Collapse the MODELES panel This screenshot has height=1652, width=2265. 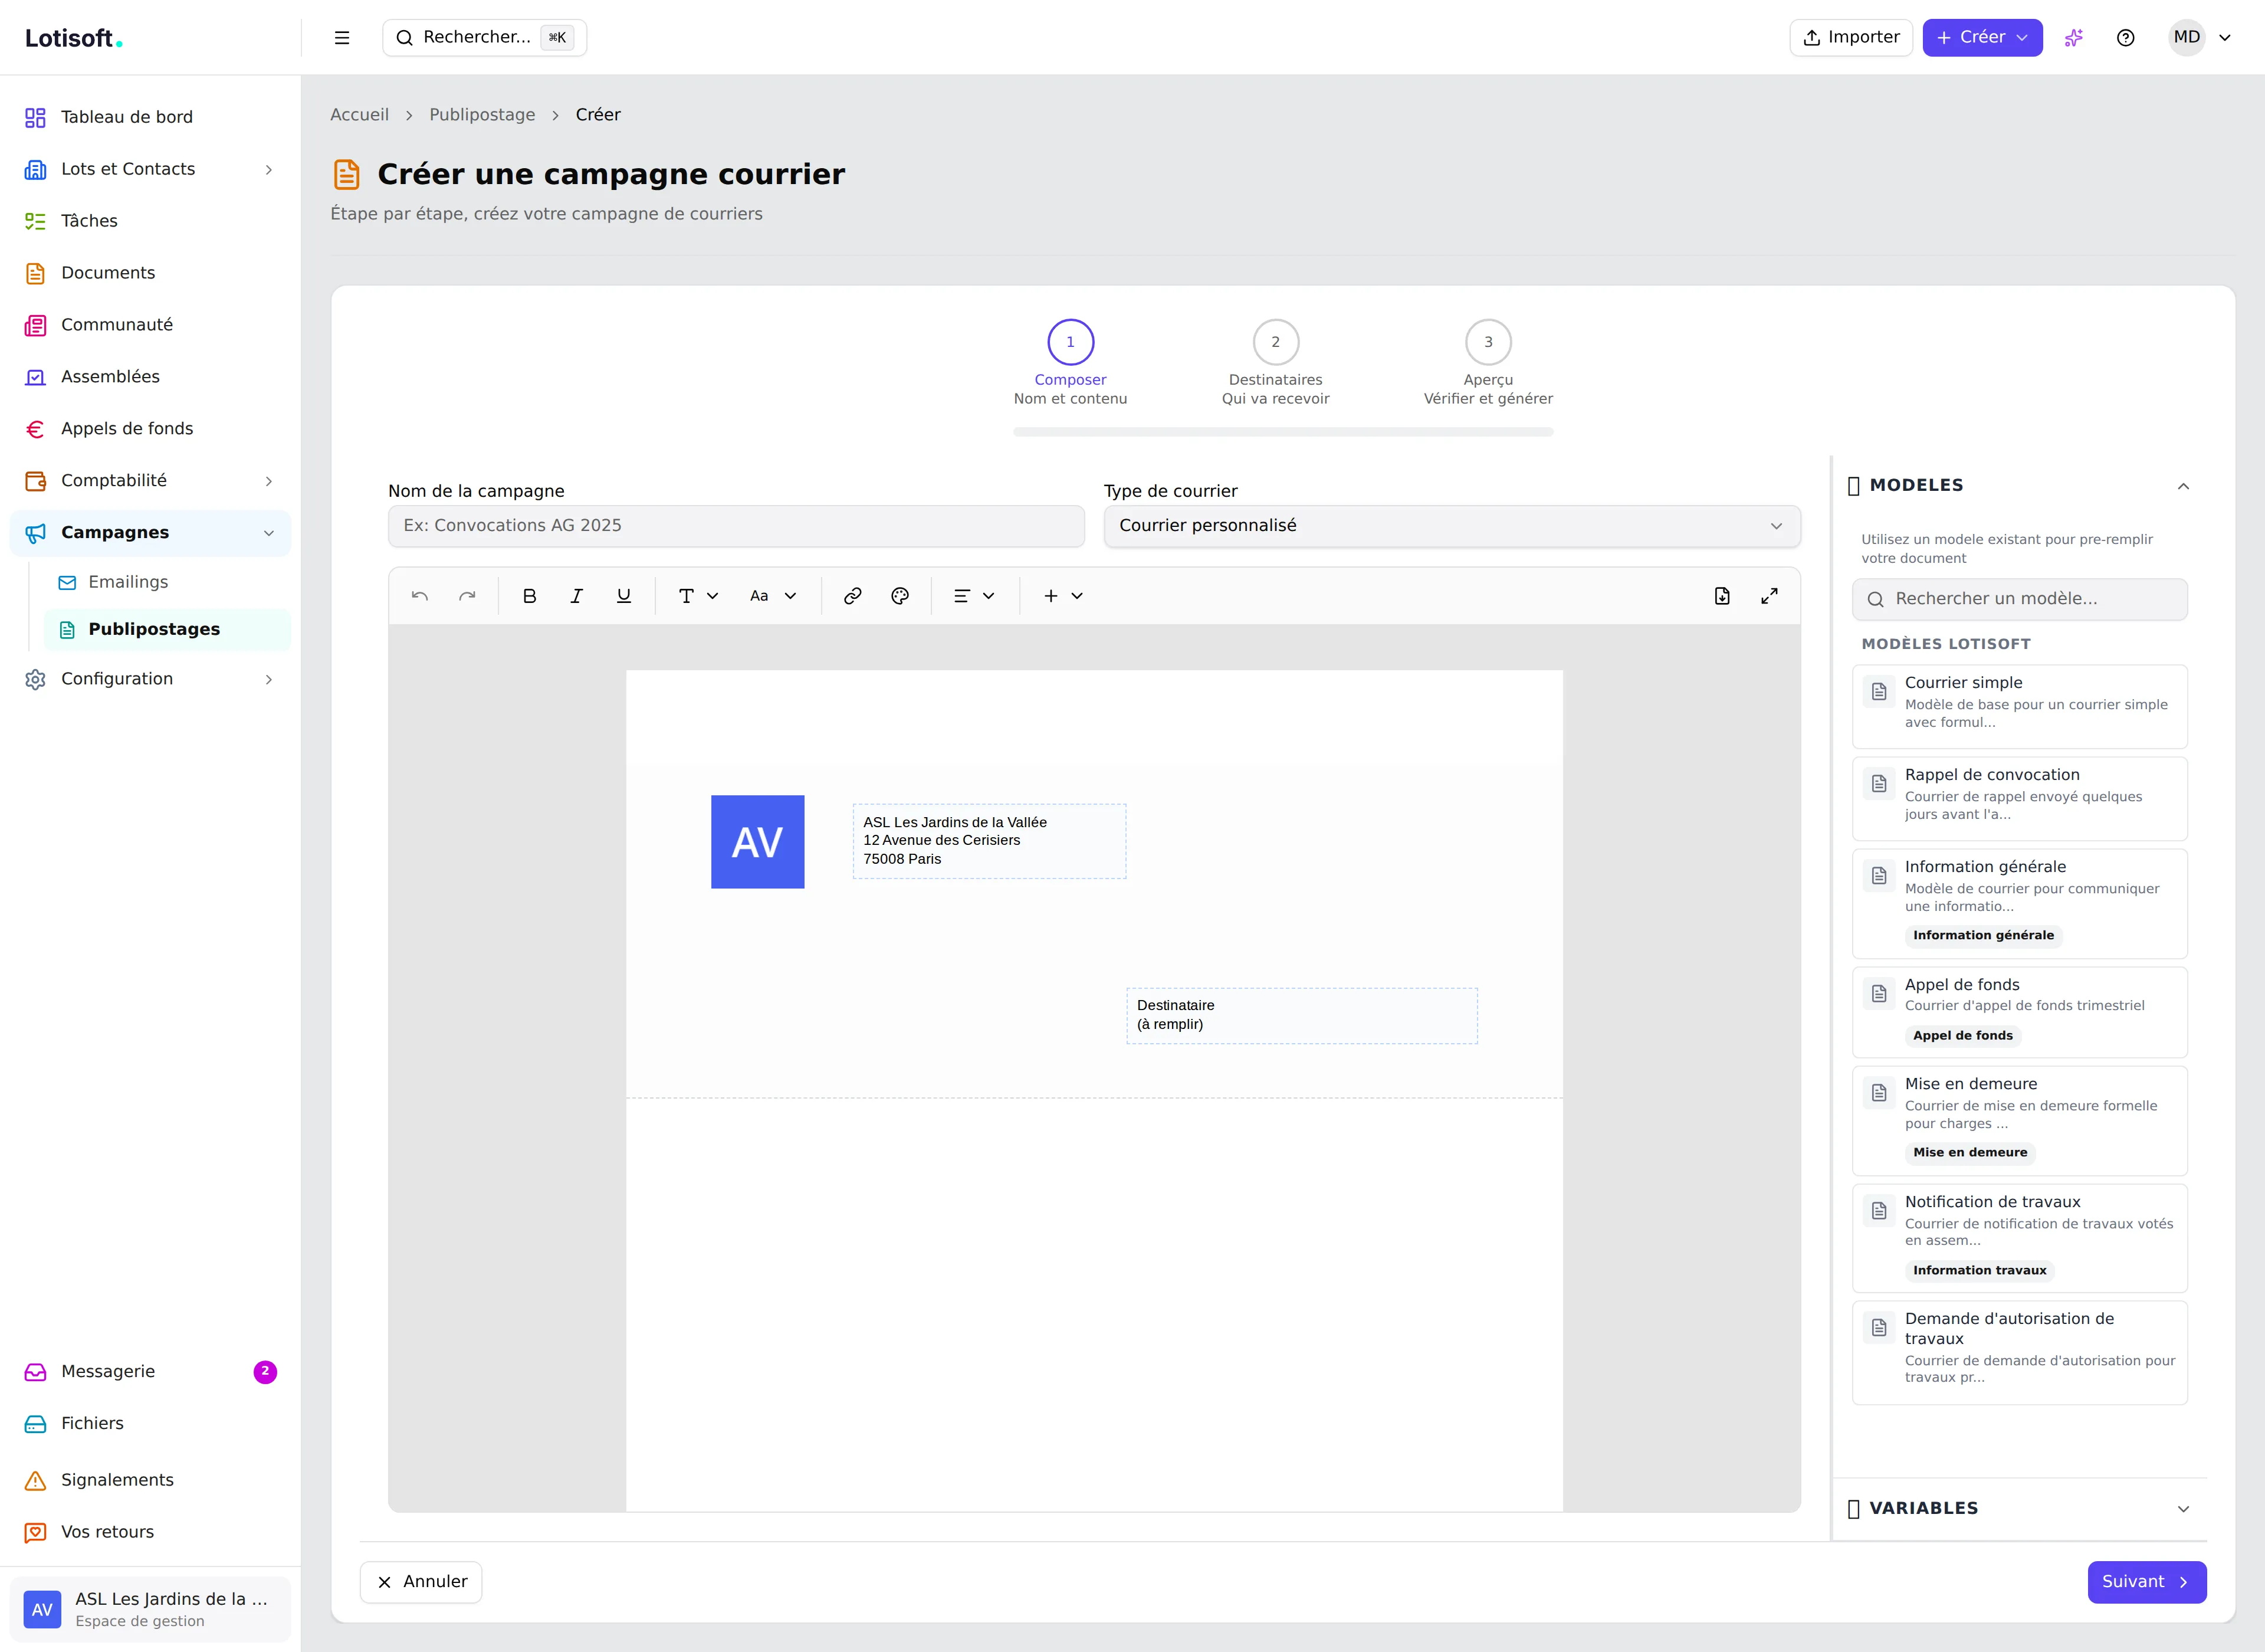point(2019,486)
